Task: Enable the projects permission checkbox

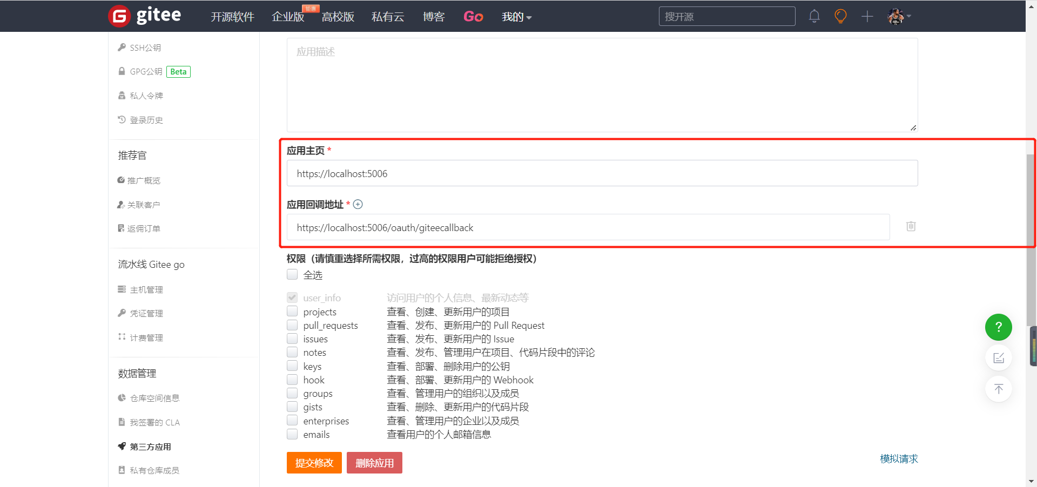Action: (x=292, y=312)
